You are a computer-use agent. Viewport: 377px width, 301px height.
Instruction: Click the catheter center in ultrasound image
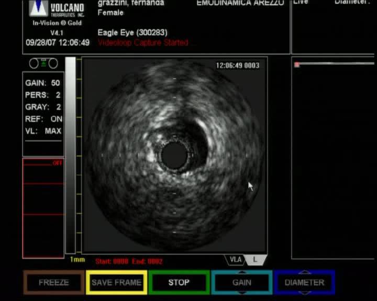point(174,155)
